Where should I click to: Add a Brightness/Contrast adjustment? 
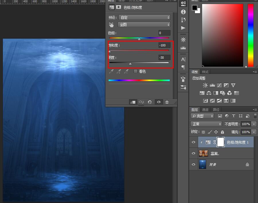(x=205, y=85)
